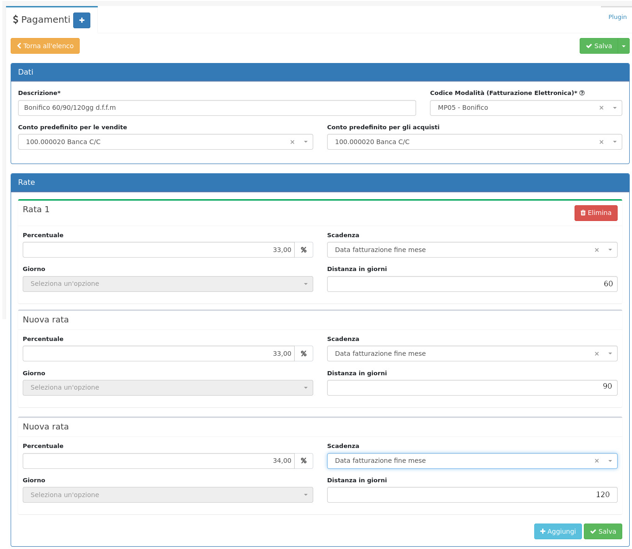Clear Scadenza of the 34,00 Nuova rata
The image size is (632, 549).
(x=597, y=461)
